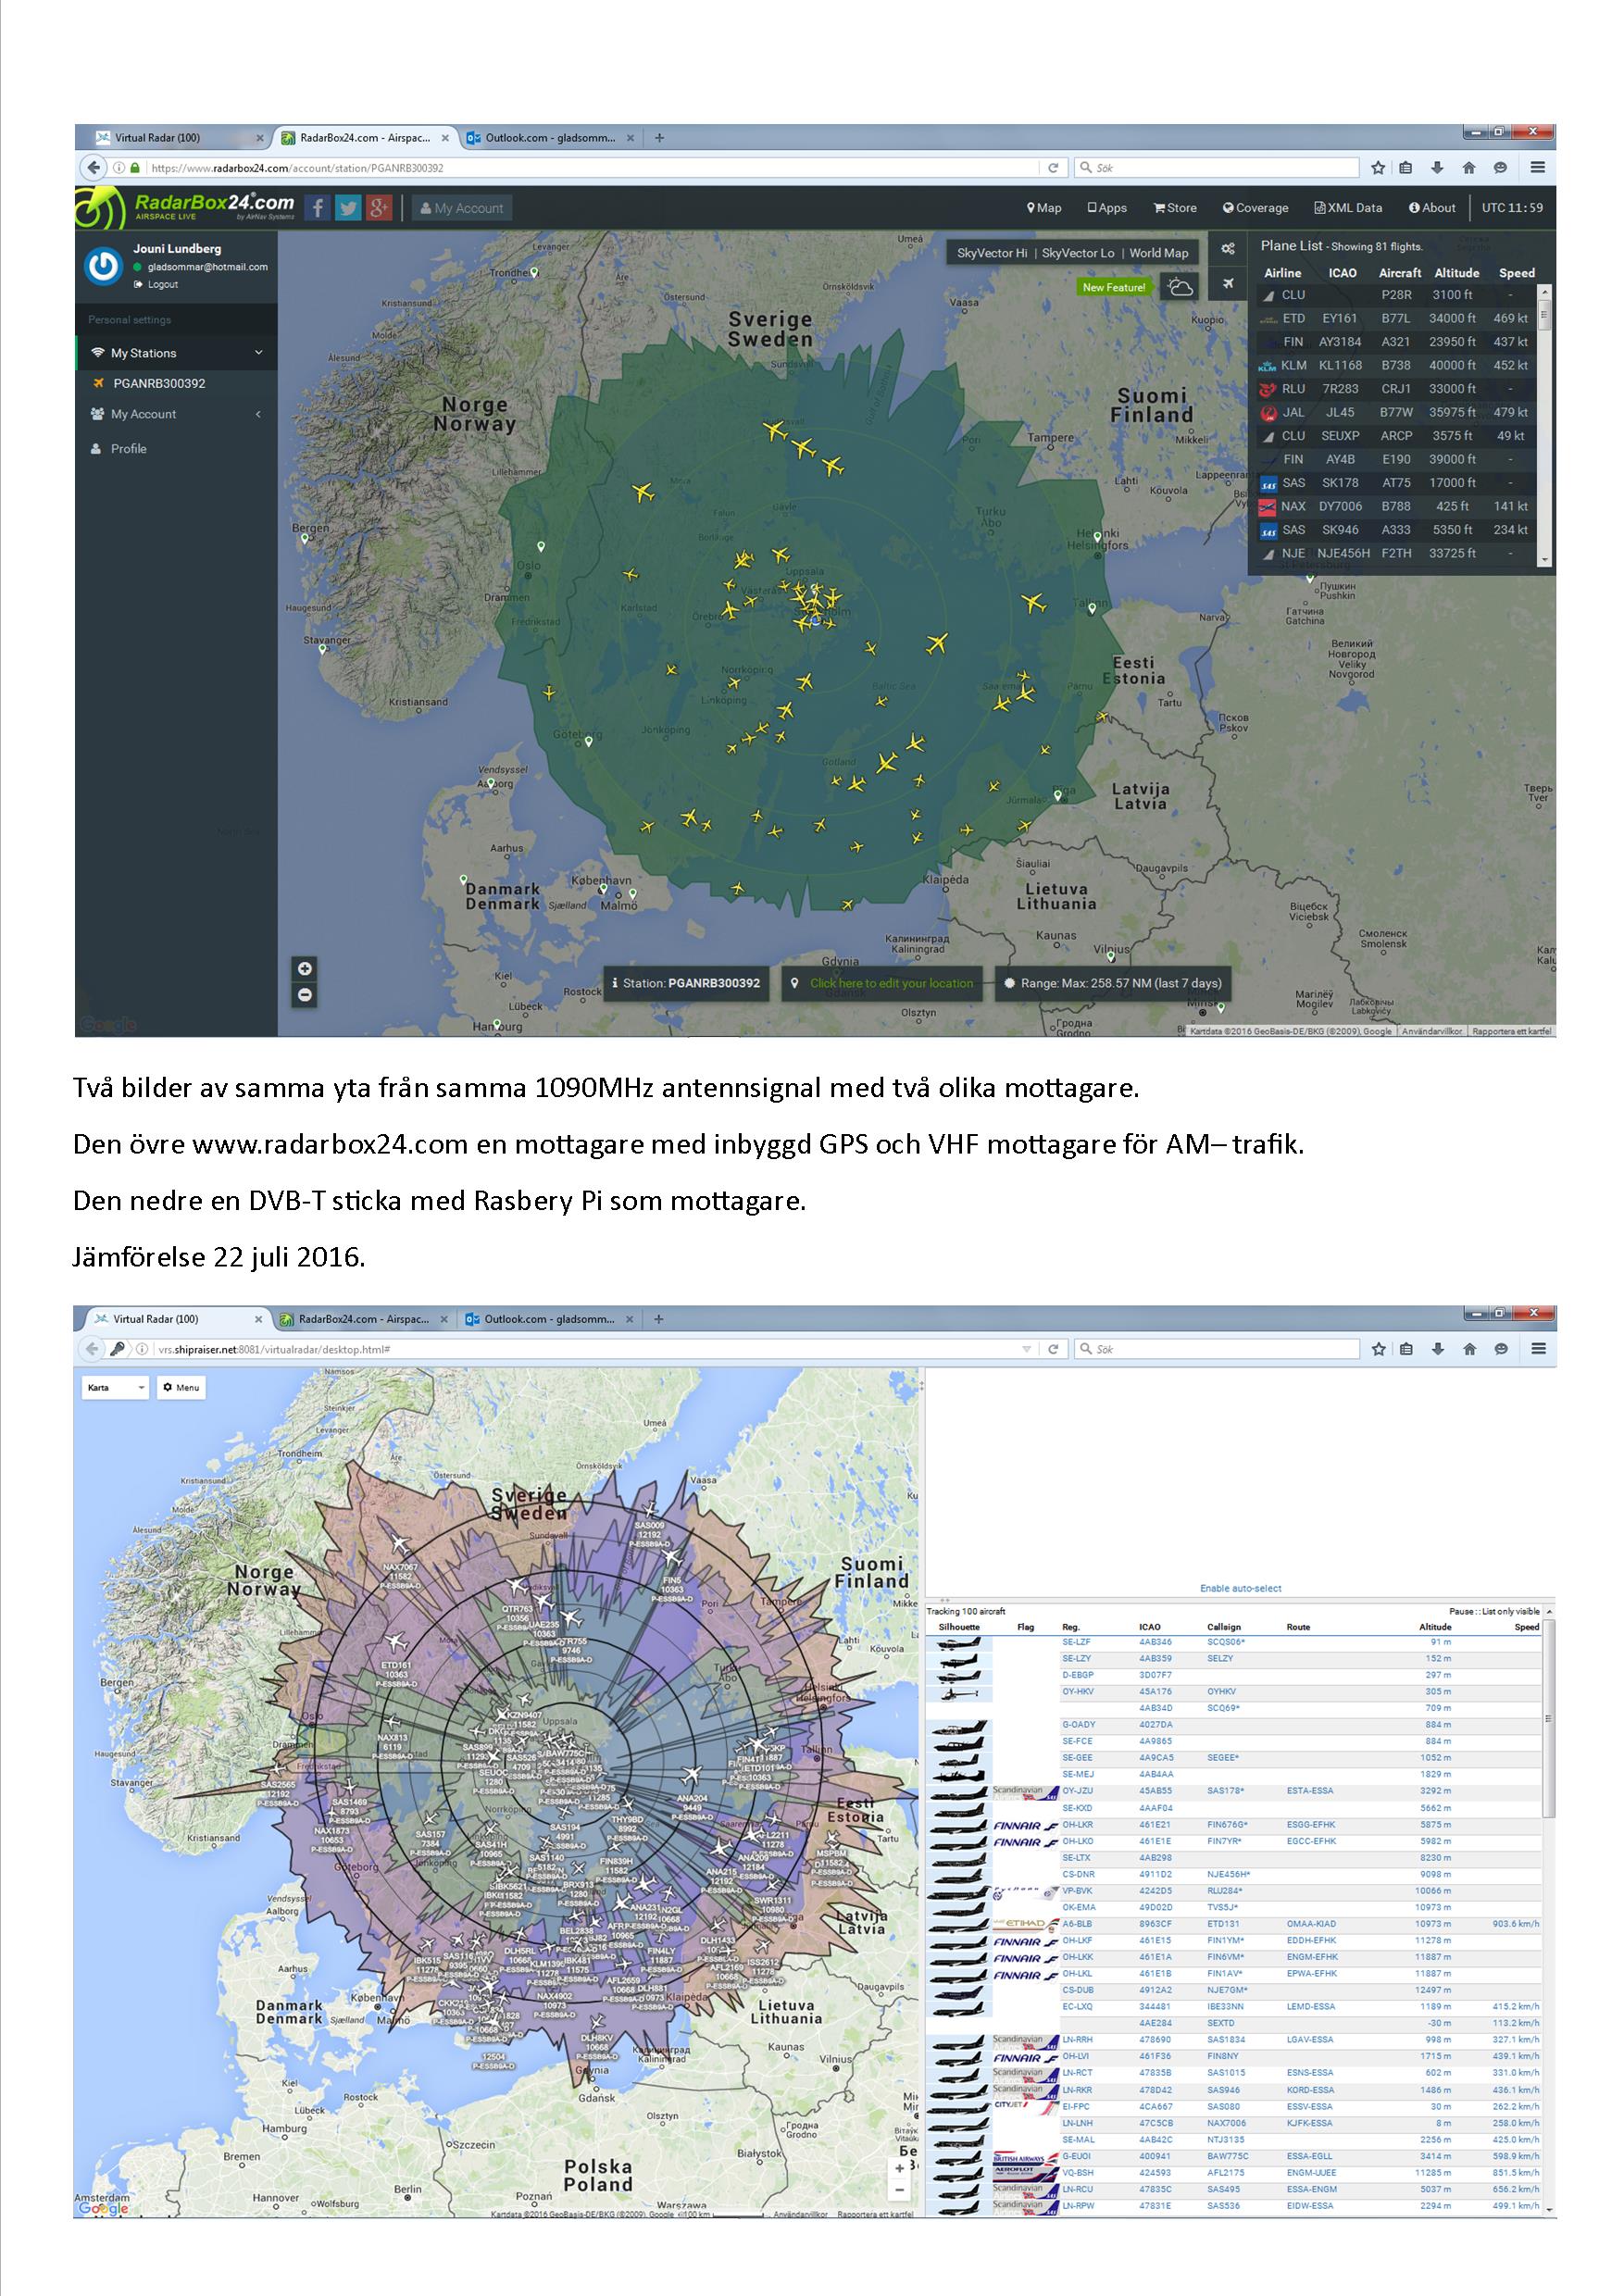Open hamburger menu in lower browser
This screenshot has height=2296, width=1624.
point(1539,1349)
